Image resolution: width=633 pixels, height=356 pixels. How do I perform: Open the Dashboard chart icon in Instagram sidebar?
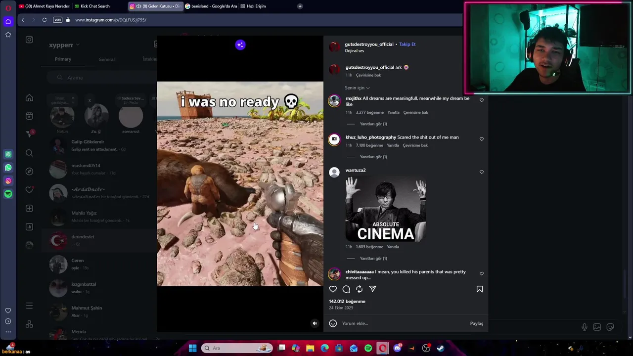[29, 227]
